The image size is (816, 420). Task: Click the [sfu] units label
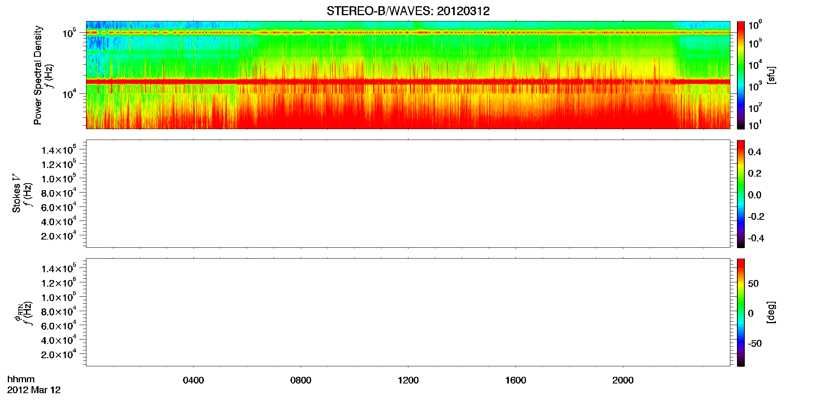[772, 75]
